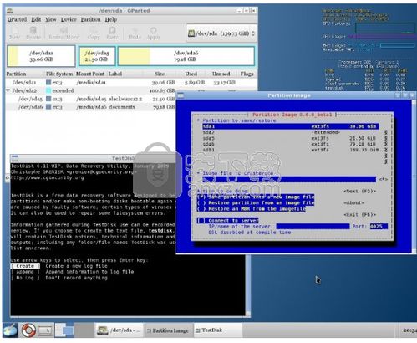Click the About button in Partition Image
The image size is (417, 343).
pos(354,202)
